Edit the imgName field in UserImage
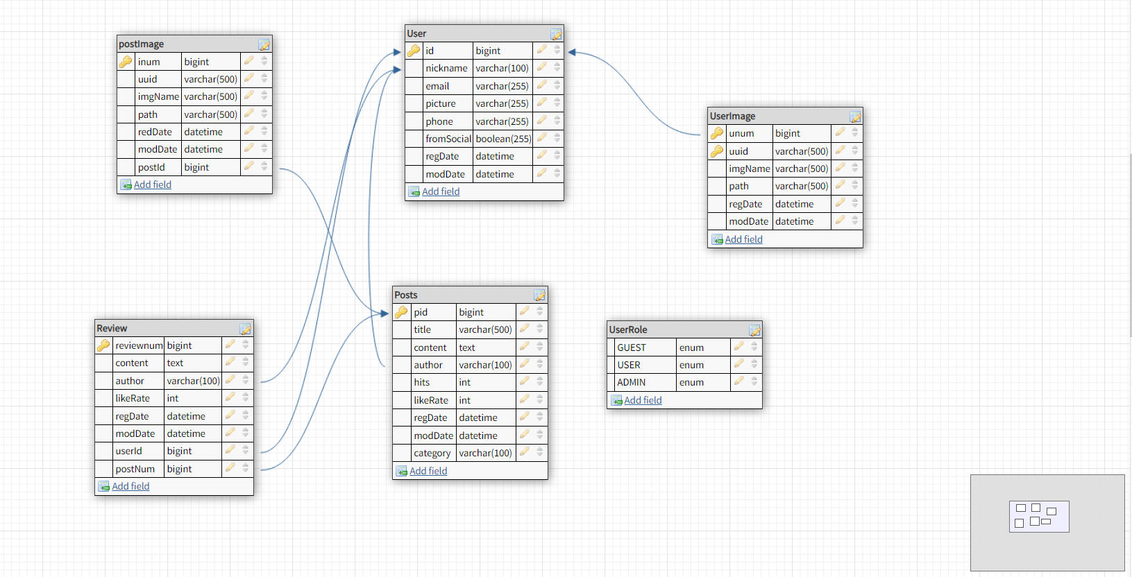The image size is (1132, 577). 840,168
